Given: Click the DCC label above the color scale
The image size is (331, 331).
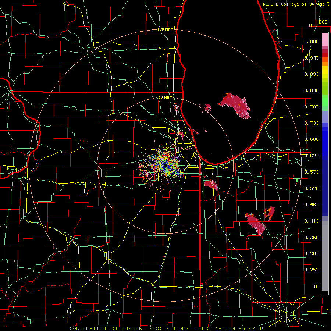Looking at the screenshot, I should [x=323, y=22].
